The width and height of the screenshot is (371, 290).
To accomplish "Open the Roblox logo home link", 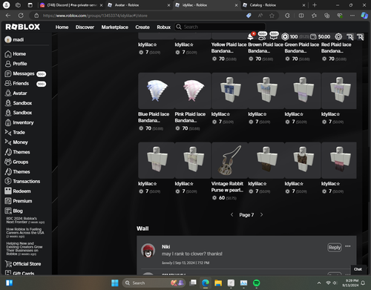I will [x=23, y=27].
